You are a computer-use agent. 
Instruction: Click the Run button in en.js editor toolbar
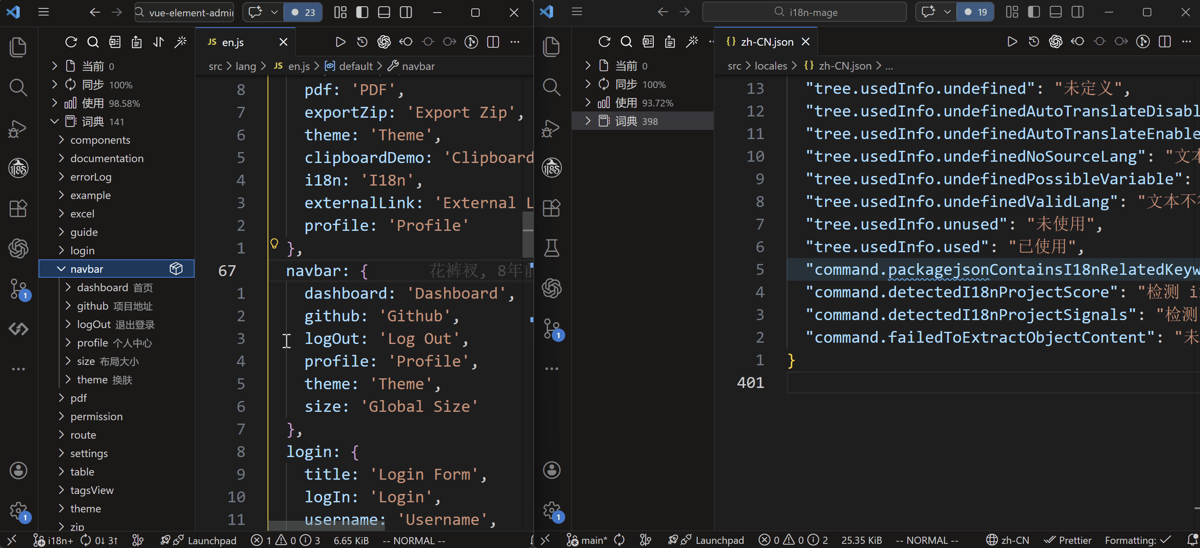[x=340, y=42]
